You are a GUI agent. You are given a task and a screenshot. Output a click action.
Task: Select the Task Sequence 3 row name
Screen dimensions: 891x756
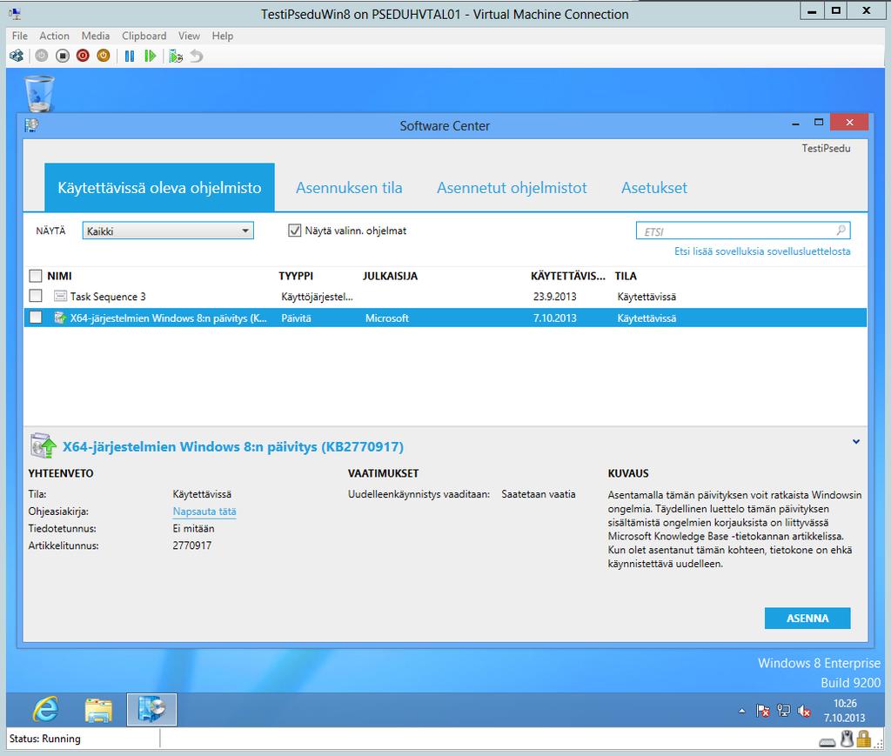coord(108,297)
